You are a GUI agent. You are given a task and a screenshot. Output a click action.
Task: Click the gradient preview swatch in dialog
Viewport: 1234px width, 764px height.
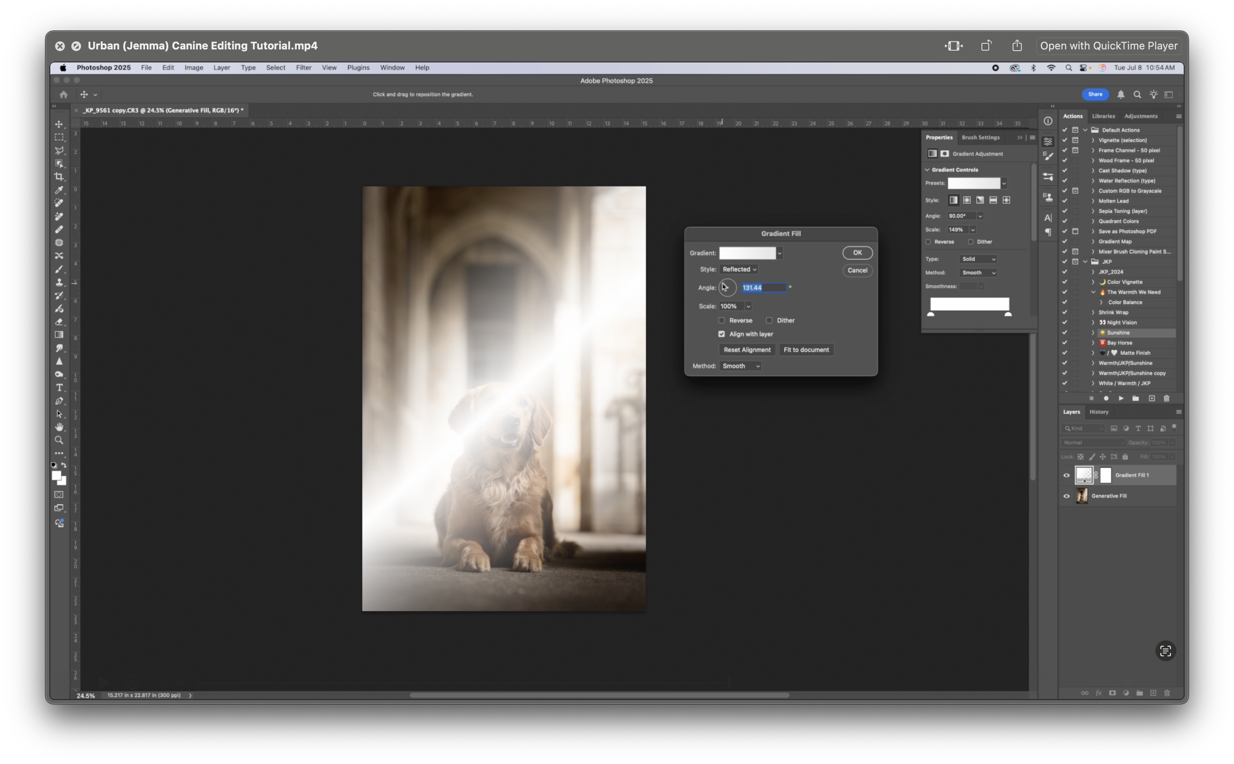(x=747, y=253)
